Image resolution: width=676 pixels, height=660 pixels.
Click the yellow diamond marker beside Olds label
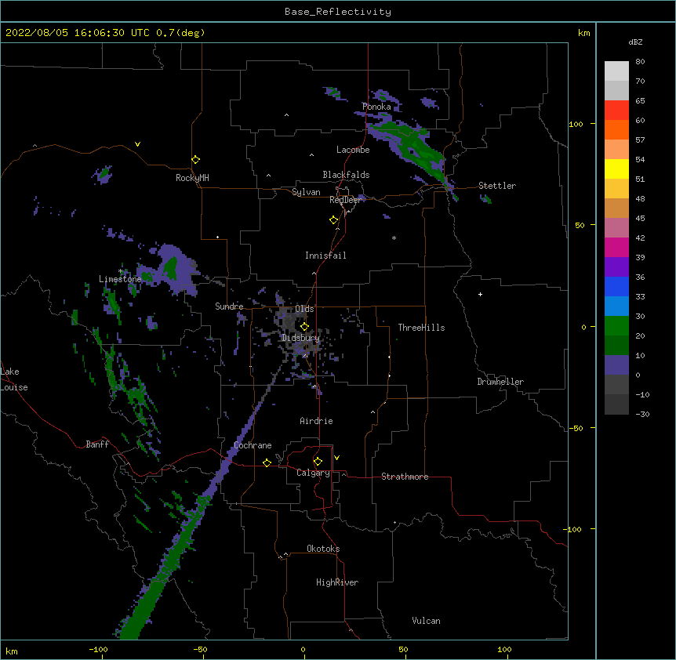coord(304,326)
